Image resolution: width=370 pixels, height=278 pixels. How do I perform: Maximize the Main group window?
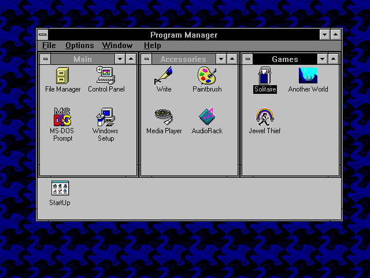coord(131,59)
